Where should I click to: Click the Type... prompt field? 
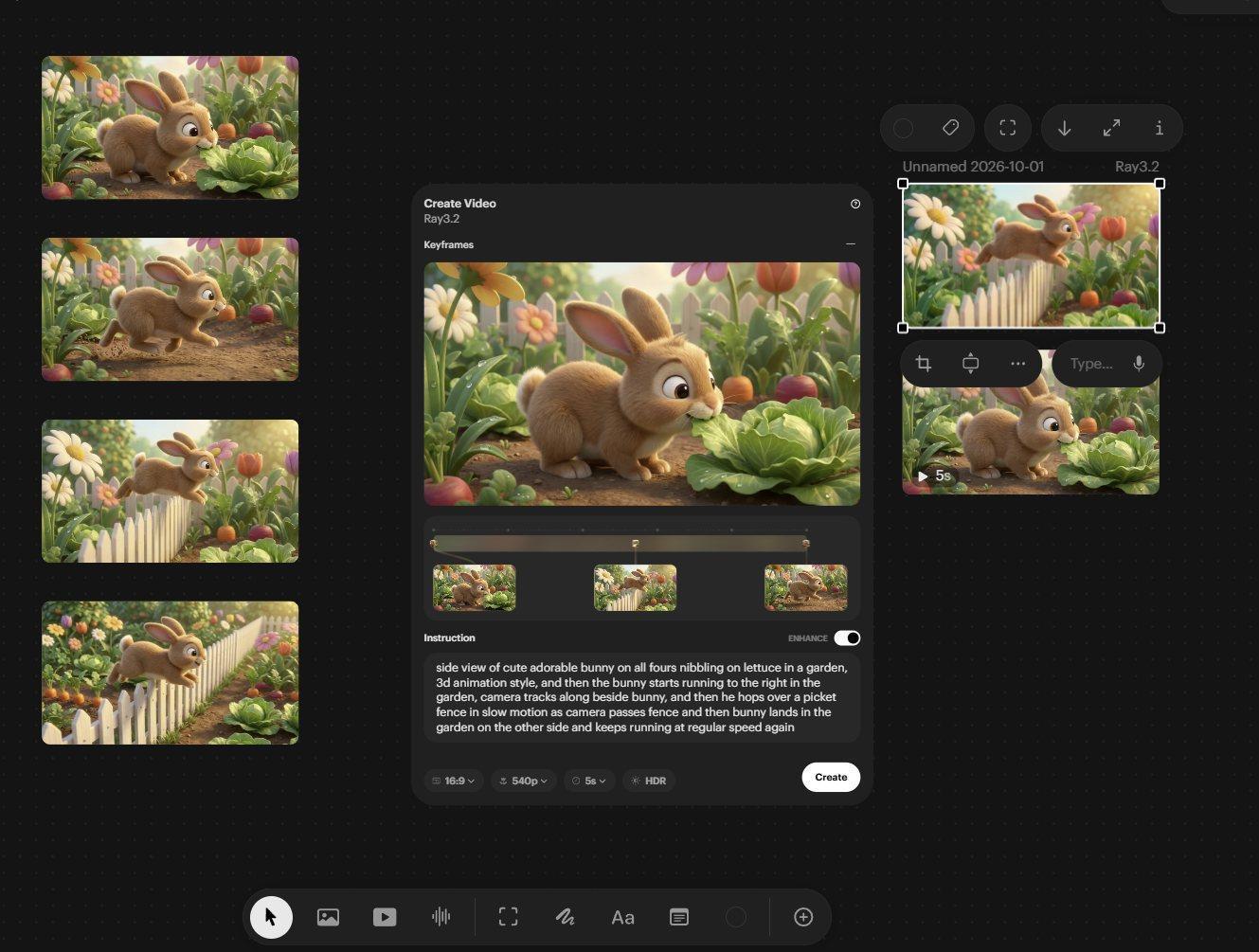(1091, 364)
